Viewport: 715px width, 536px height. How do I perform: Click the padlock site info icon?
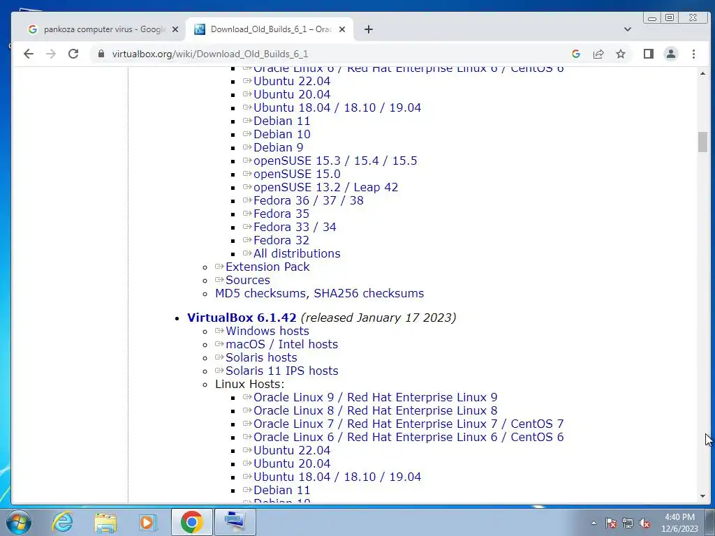(101, 54)
